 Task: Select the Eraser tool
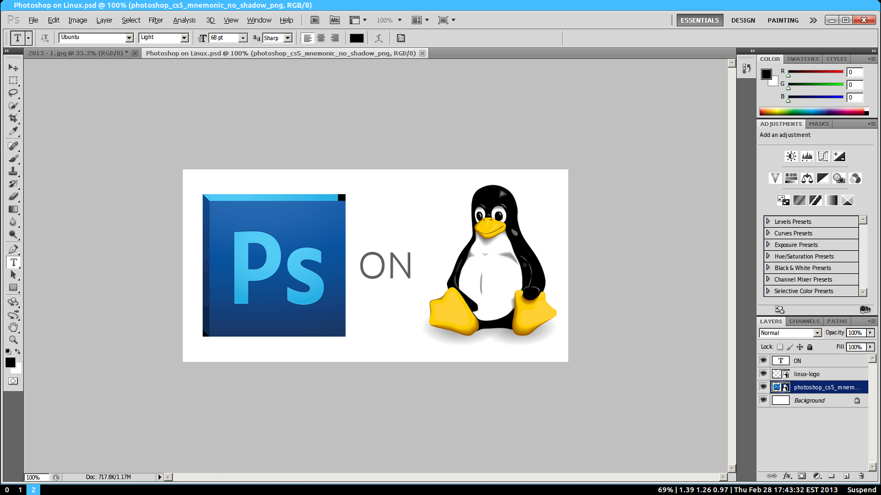pyautogui.click(x=13, y=196)
